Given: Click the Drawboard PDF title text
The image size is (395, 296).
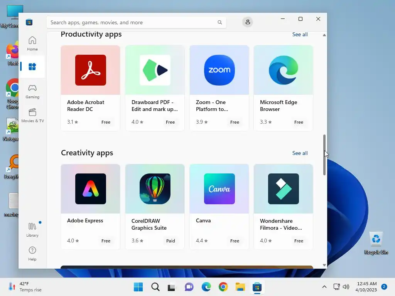Looking at the screenshot, I should click(154, 106).
